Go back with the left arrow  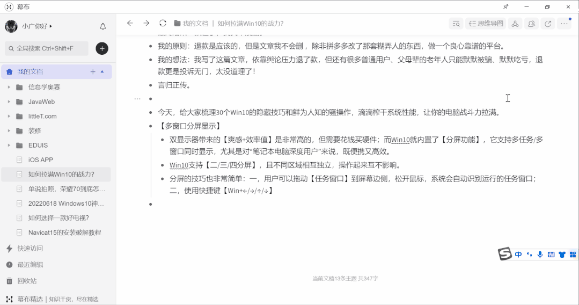coord(130,23)
